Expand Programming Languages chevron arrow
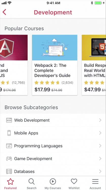 click(x=100, y=146)
